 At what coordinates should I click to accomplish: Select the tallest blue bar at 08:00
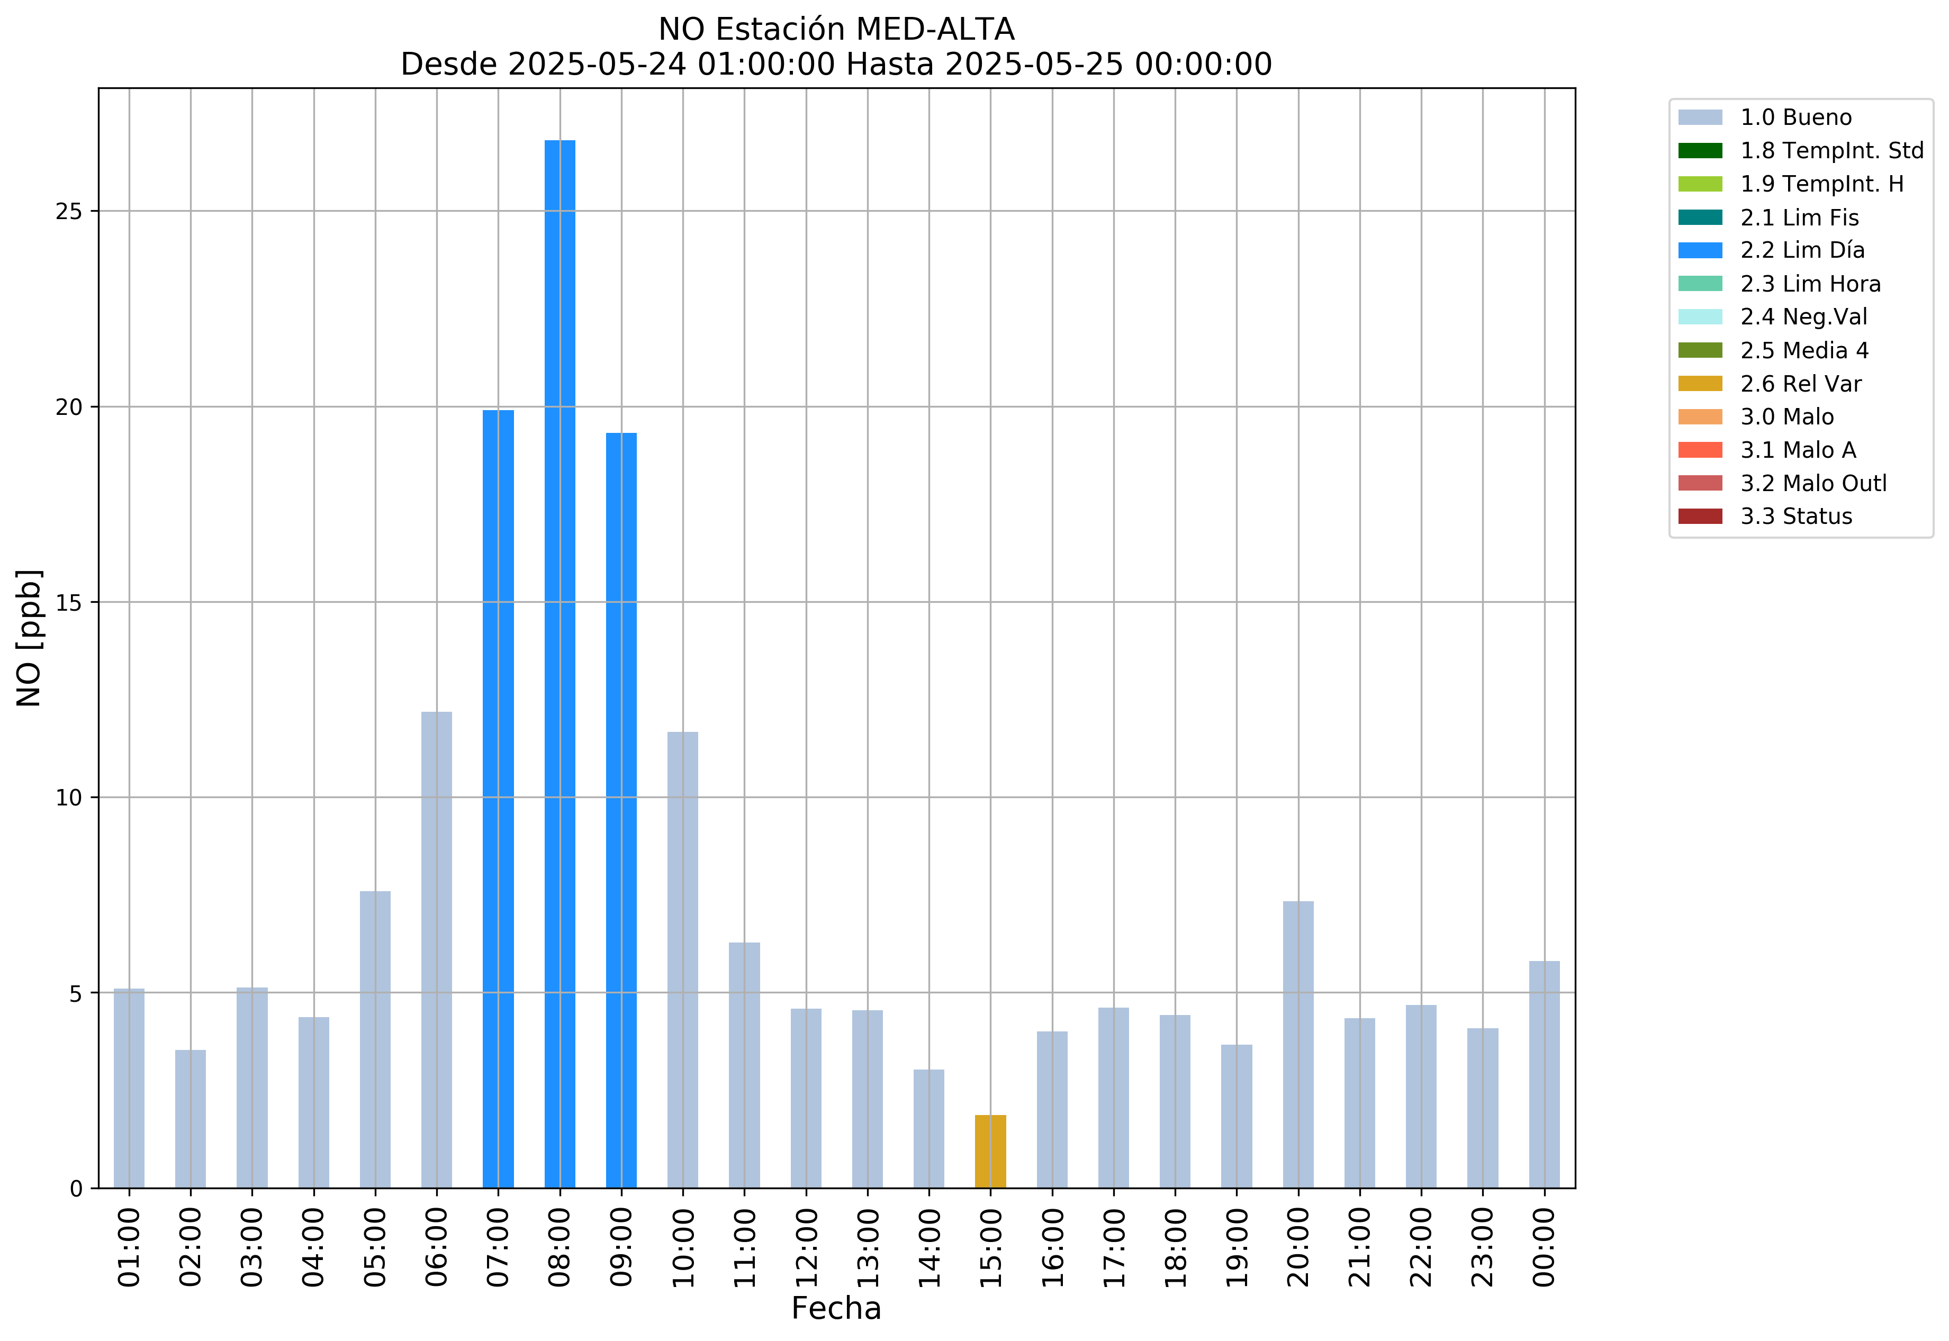click(560, 665)
